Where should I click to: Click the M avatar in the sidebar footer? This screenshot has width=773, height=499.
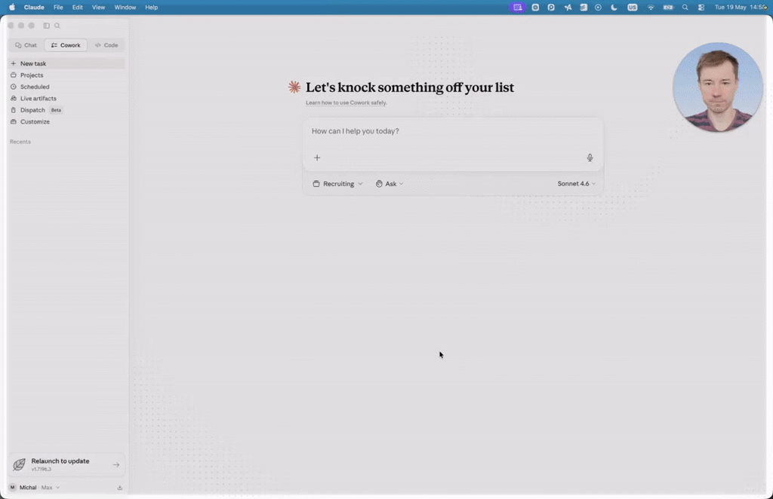click(13, 487)
